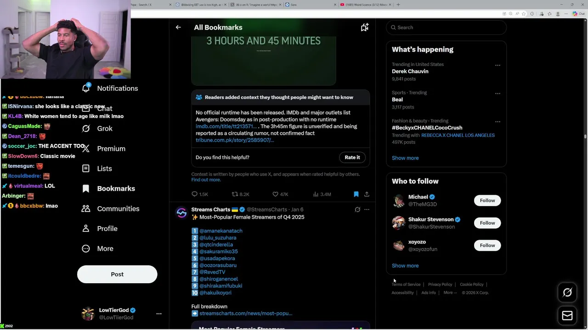Open @qtcinderella mention

(216, 245)
